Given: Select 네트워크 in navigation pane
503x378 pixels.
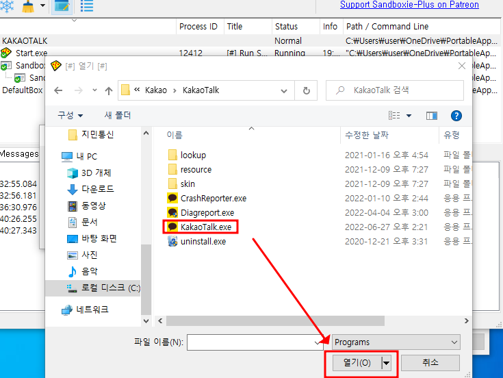Looking at the screenshot, I should [x=86, y=310].
